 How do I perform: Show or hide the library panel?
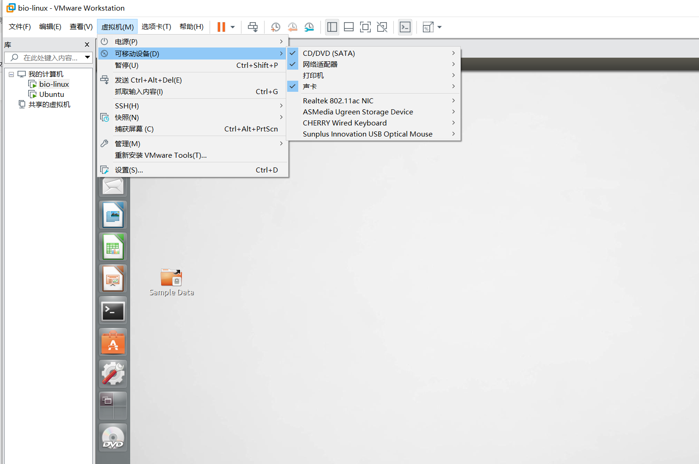point(332,27)
